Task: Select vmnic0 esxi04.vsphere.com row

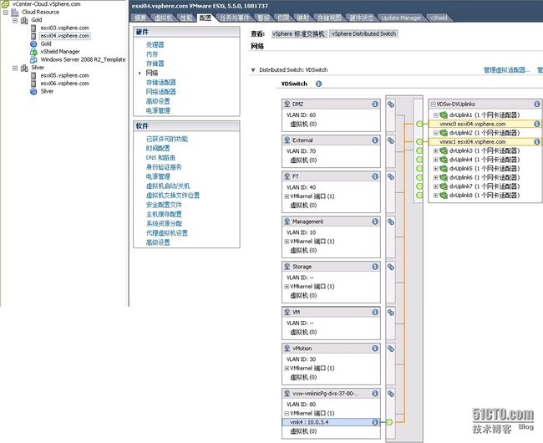Action: point(485,124)
